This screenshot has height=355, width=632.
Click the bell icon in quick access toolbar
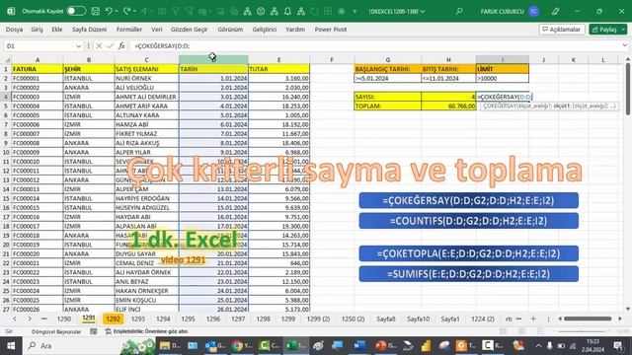click(287, 11)
